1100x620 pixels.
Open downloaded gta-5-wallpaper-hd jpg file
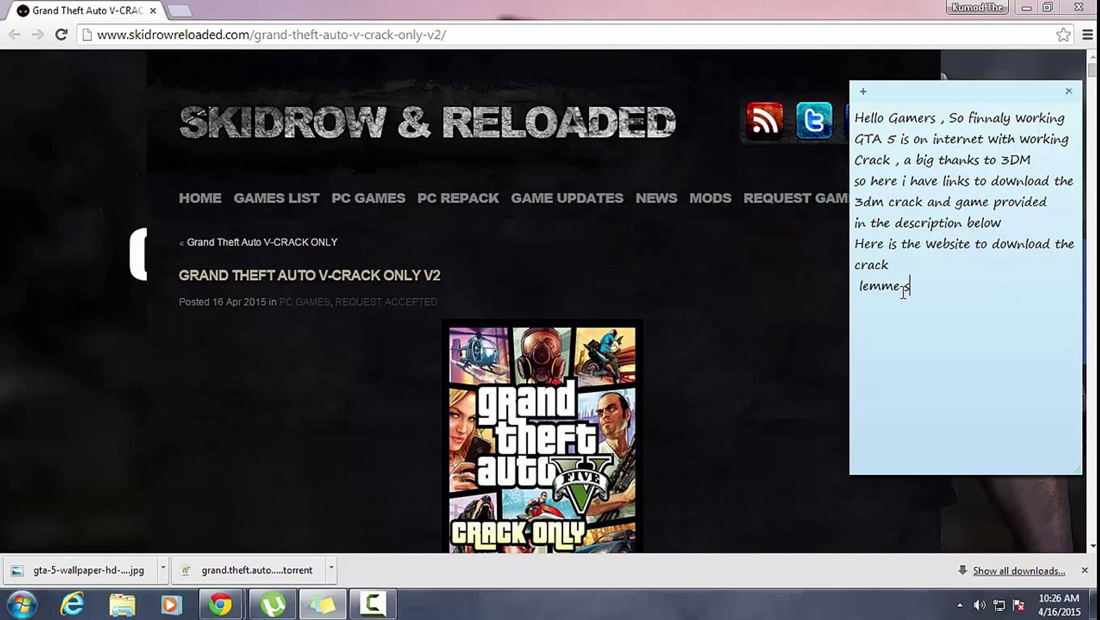pyautogui.click(x=80, y=570)
